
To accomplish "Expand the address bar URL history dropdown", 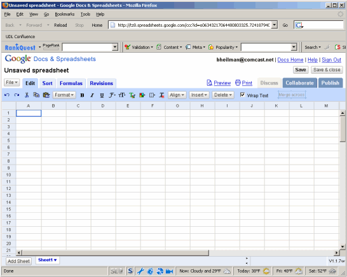I will (275, 25).
